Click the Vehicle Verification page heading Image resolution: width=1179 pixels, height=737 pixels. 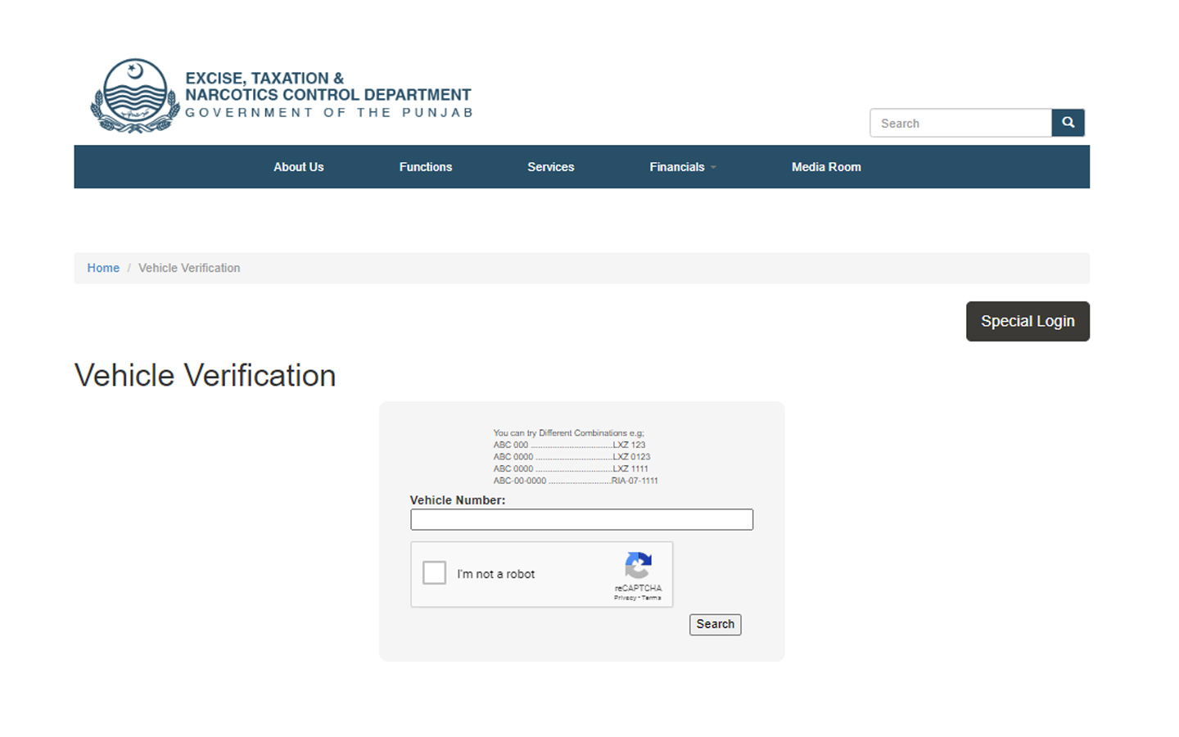click(x=205, y=375)
